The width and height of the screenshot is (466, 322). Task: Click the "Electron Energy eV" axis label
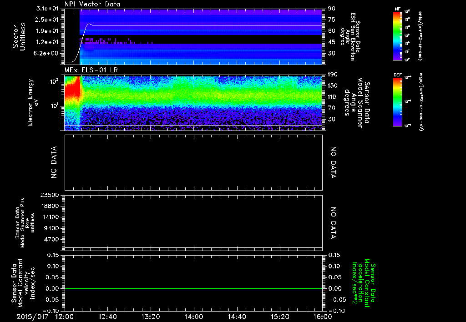pyautogui.click(x=33, y=102)
